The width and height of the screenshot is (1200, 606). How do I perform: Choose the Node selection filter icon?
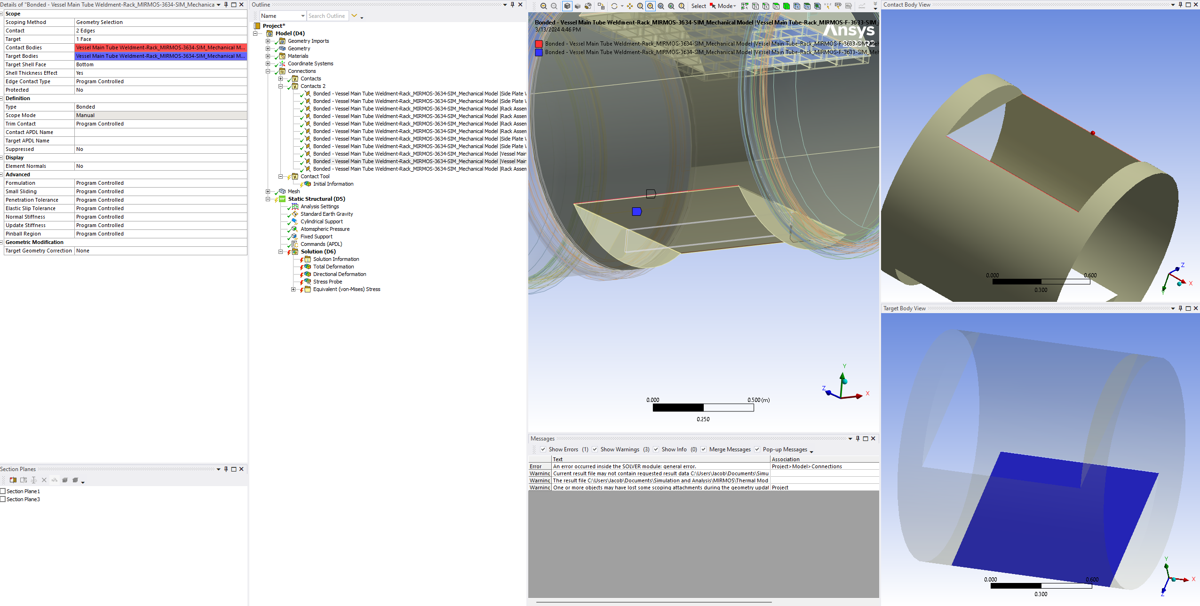(x=797, y=6)
